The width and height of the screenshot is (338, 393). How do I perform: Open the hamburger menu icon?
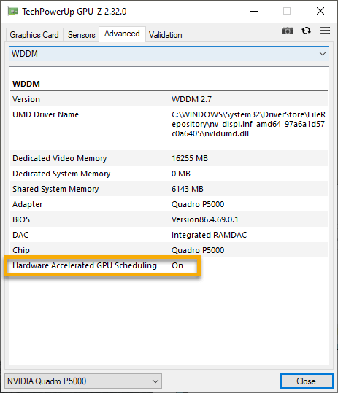pyautogui.click(x=325, y=31)
